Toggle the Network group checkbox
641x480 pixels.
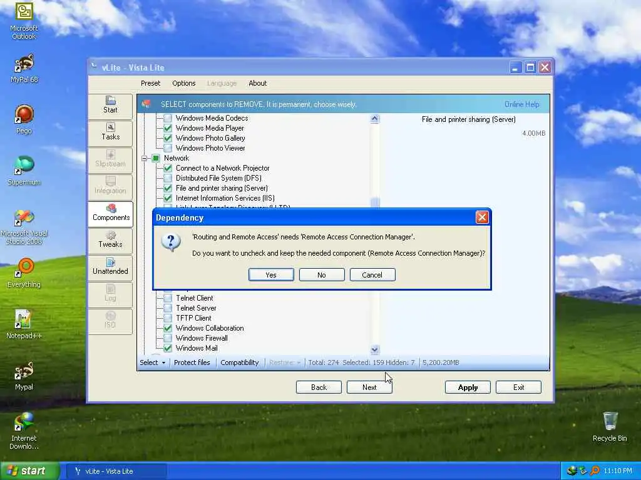[x=156, y=158]
